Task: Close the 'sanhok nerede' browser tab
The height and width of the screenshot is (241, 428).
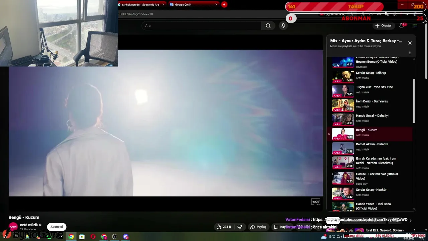Action: coord(163,5)
